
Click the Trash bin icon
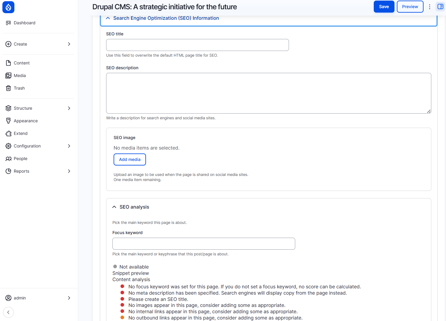(8, 88)
